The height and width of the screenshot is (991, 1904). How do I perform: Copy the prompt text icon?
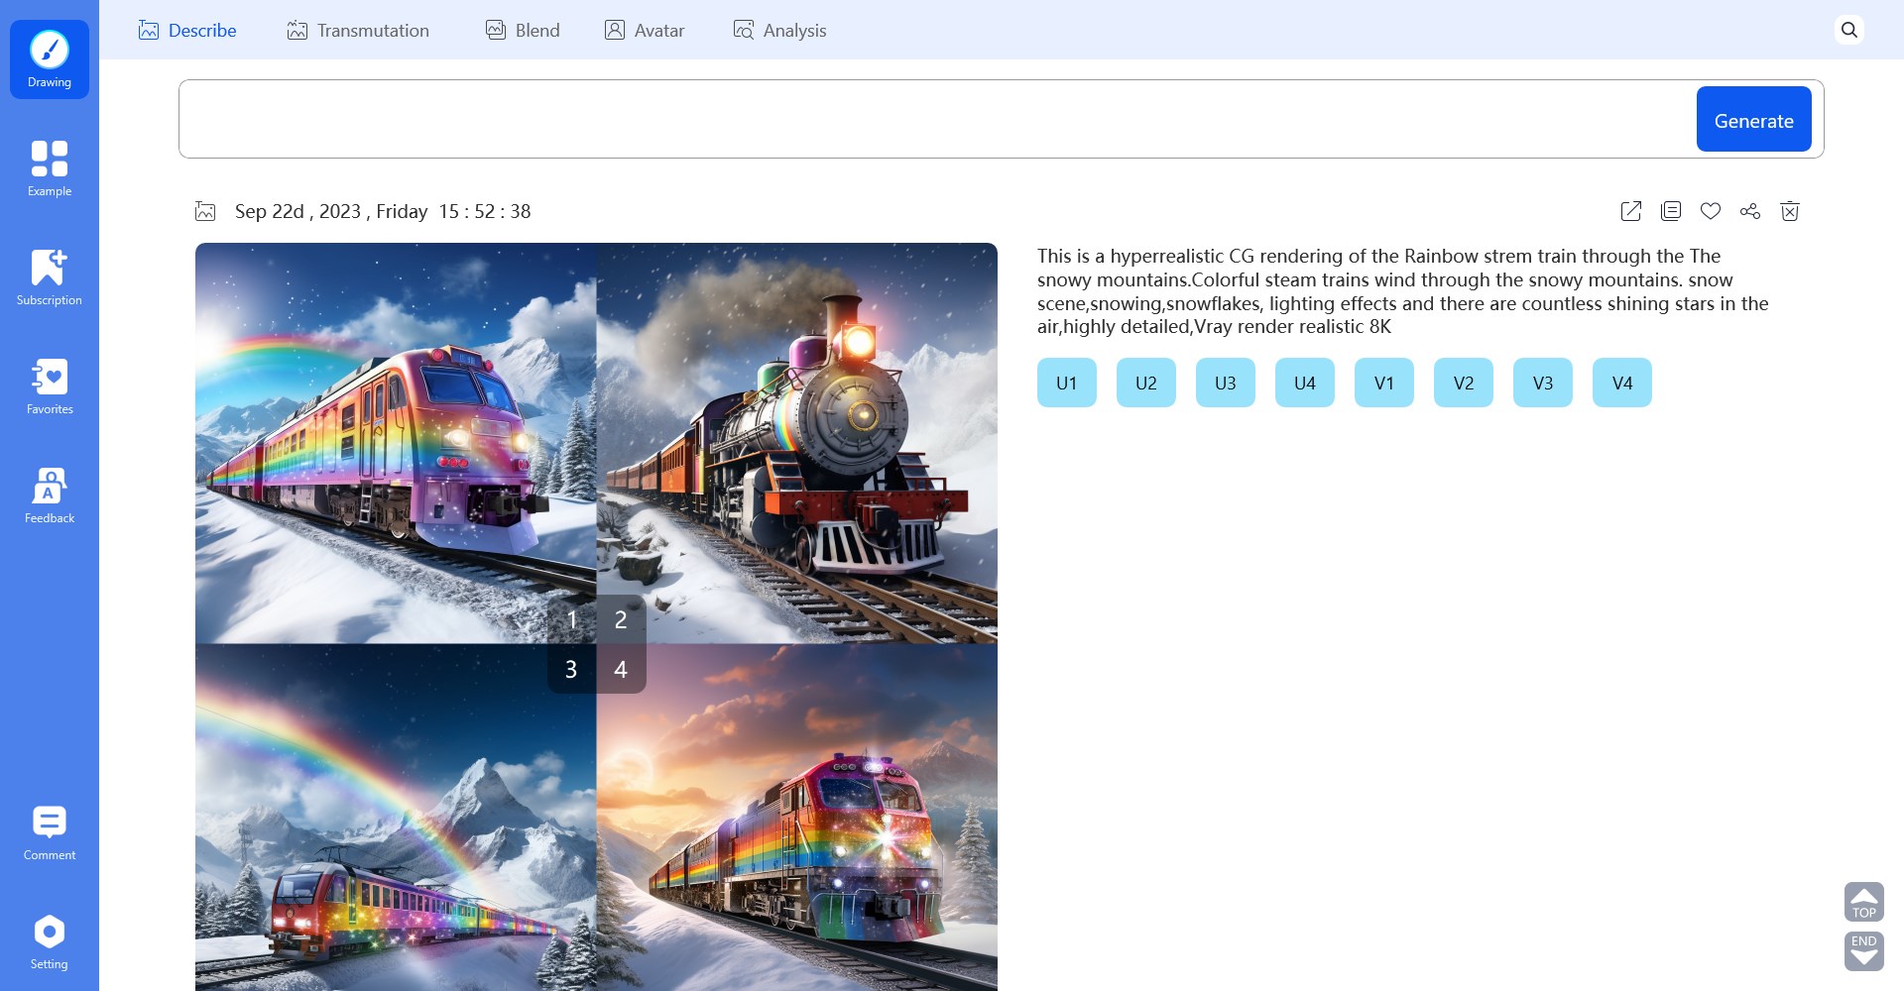click(1671, 211)
